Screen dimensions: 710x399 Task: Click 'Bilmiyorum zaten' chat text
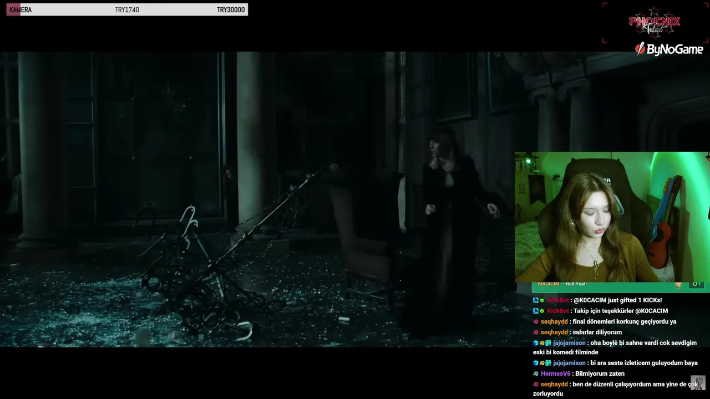click(600, 374)
